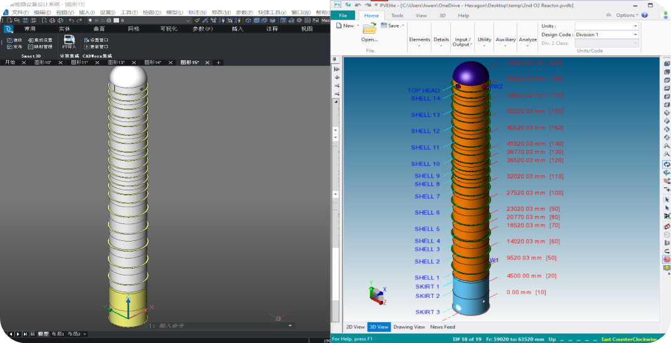Expand the Design Code dropdown
The height and width of the screenshot is (343, 671).
[635, 34]
